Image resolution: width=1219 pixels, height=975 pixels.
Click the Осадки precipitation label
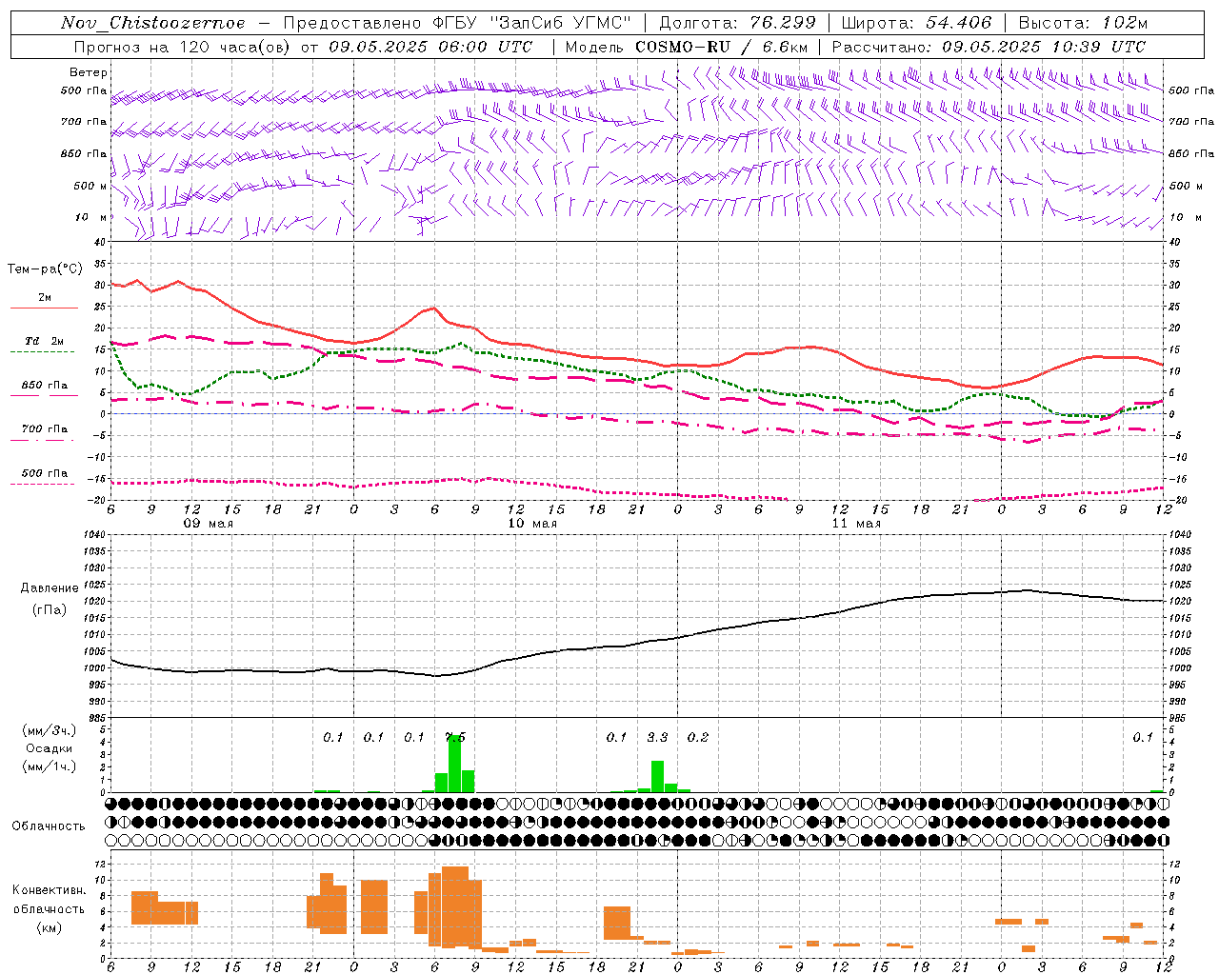point(50,748)
